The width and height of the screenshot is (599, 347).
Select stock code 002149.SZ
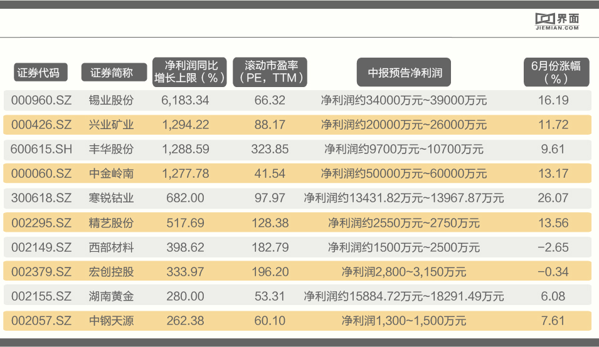41,247
